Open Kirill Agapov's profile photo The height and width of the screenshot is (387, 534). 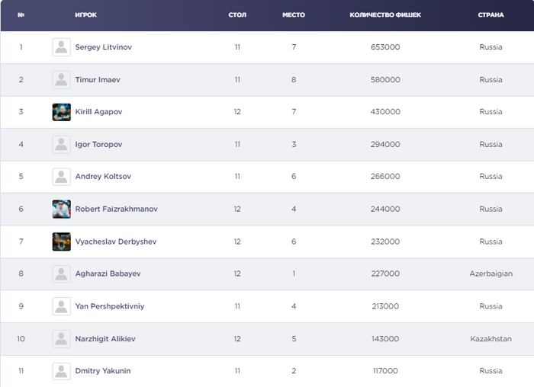(x=62, y=112)
